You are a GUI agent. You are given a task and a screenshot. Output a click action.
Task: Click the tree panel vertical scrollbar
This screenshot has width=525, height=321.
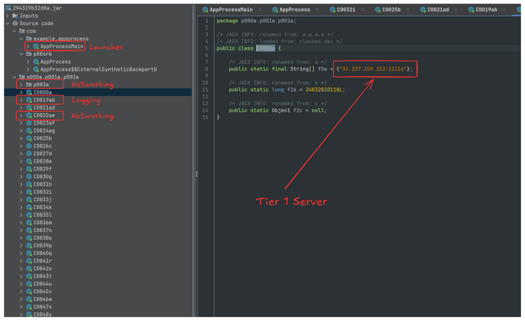click(x=193, y=161)
